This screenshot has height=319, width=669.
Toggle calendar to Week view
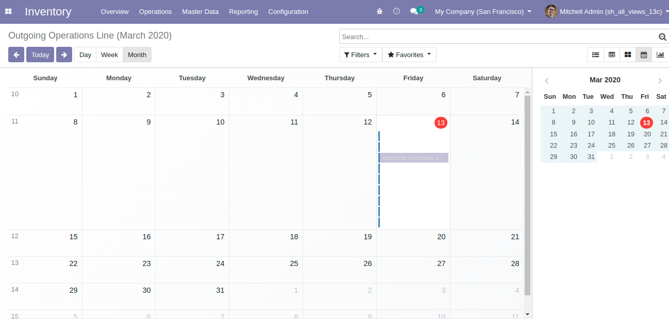(x=109, y=55)
